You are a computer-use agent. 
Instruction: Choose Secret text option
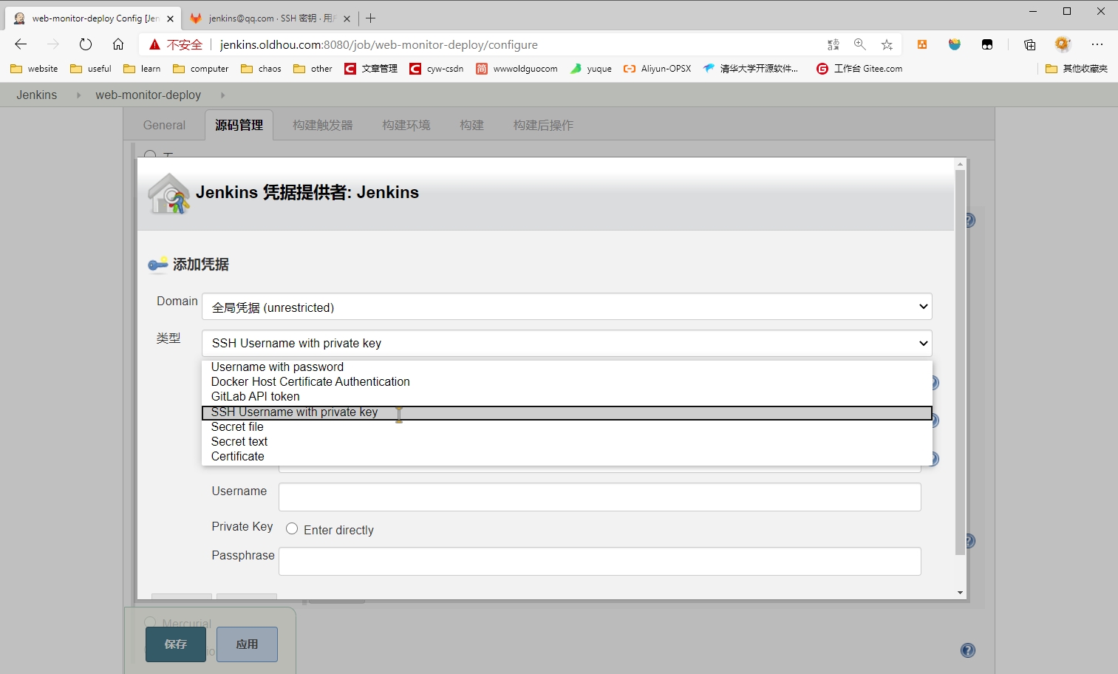click(567, 442)
